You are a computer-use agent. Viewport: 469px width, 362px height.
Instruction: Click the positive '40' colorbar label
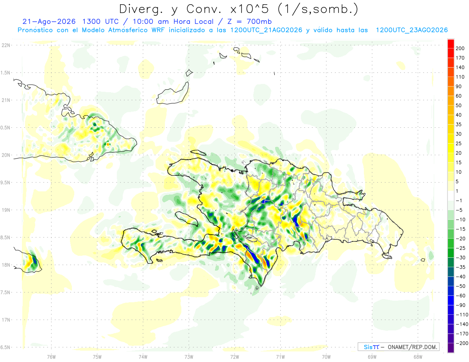(x=459, y=115)
